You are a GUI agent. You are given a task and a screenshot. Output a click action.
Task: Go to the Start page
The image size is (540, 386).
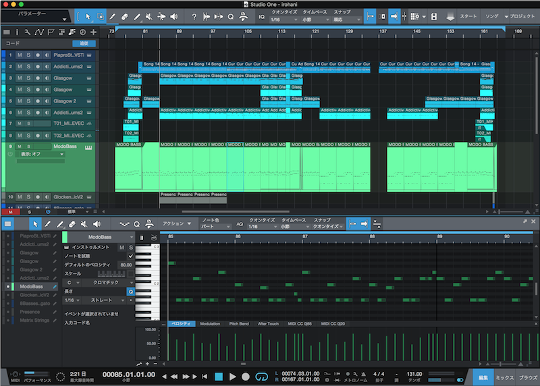pyautogui.click(x=468, y=16)
